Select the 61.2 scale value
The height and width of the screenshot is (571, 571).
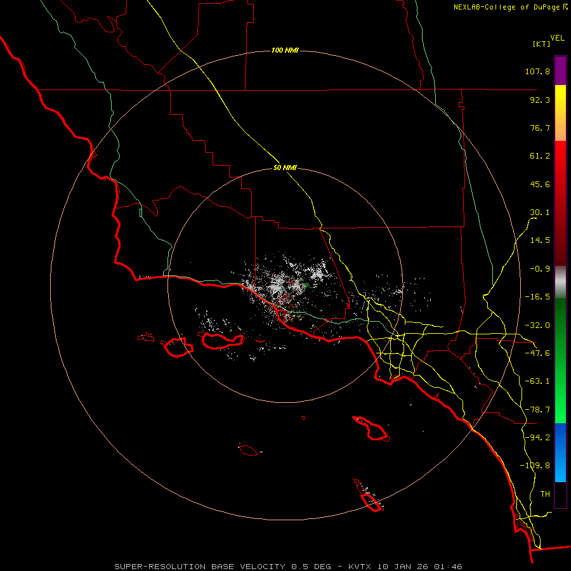click(x=540, y=156)
